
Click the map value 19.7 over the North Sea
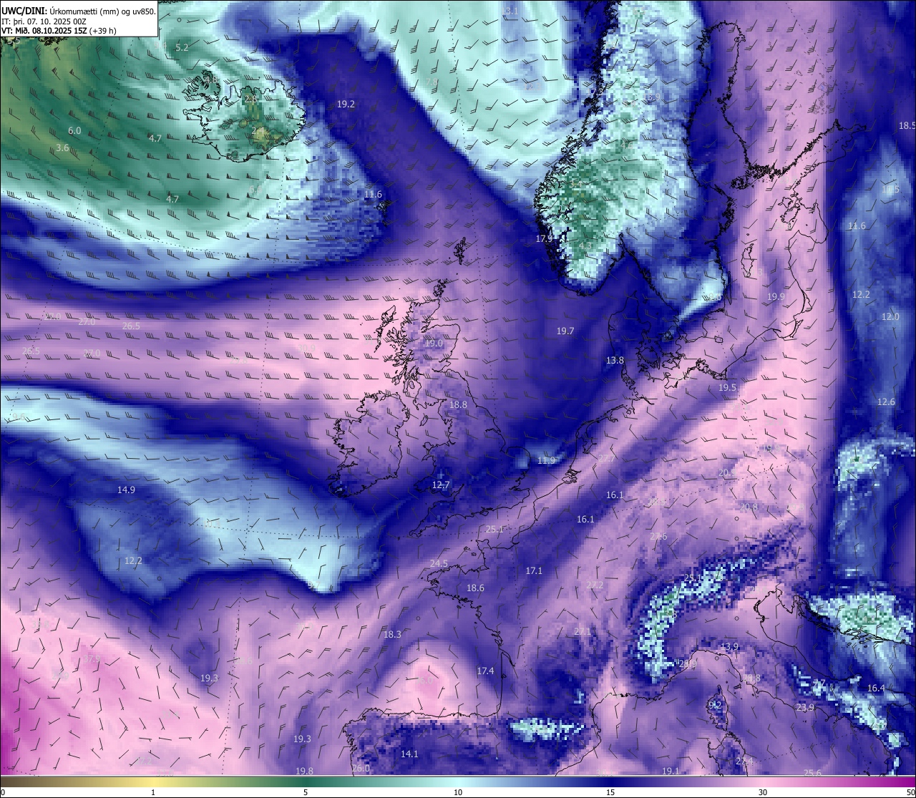565,331
